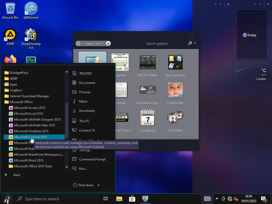The image size is (272, 204).
Task: Select the CPU Meter gadget
Action: pos(175,121)
